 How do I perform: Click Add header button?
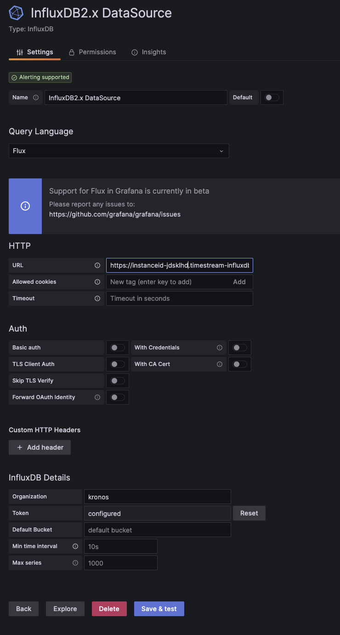[40, 447]
